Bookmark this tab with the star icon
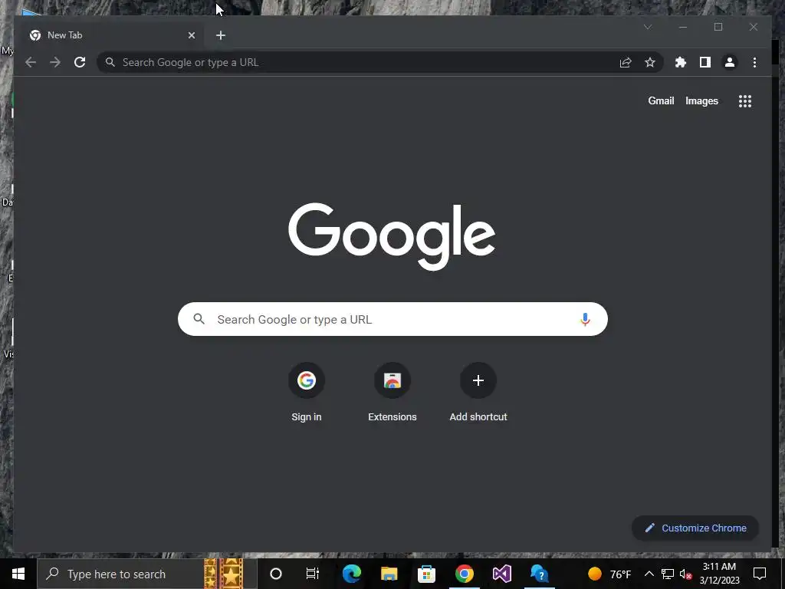The width and height of the screenshot is (785, 589). [650, 62]
